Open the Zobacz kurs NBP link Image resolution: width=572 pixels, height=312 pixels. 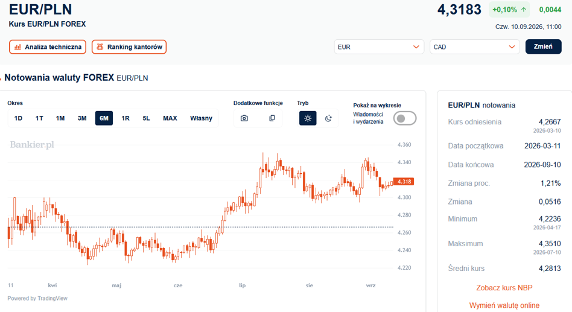pos(504,287)
